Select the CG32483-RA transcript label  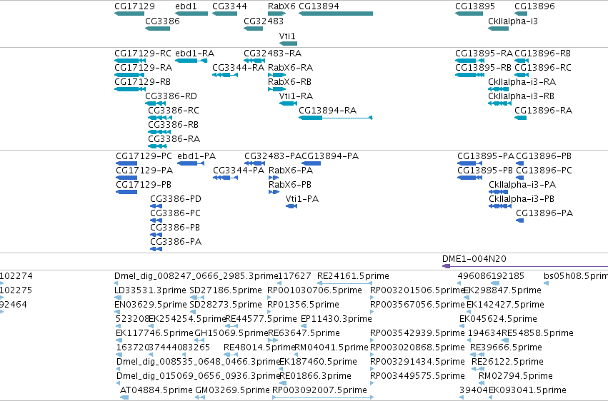(273, 54)
